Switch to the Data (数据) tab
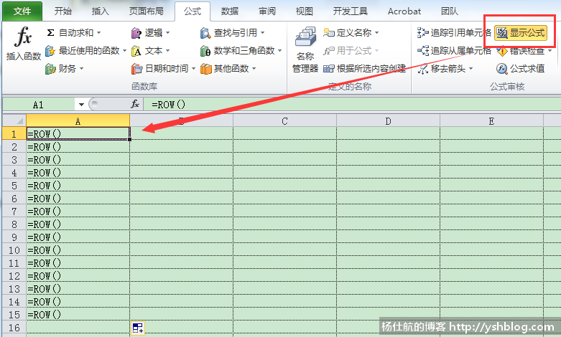561x337 pixels. tap(230, 11)
